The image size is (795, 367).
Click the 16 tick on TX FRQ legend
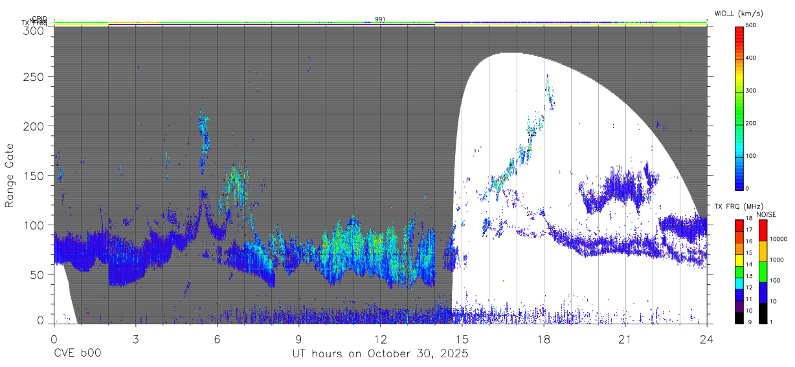pyautogui.click(x=749, y=241)
